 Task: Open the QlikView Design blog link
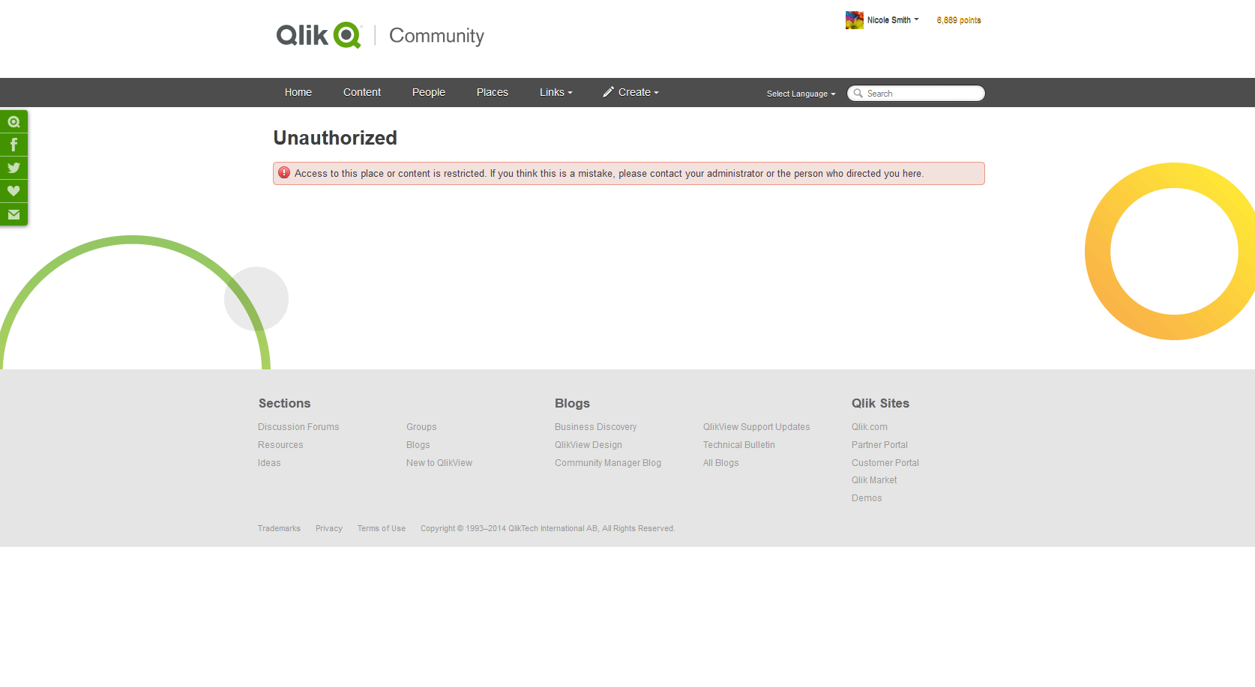[589, 445]
